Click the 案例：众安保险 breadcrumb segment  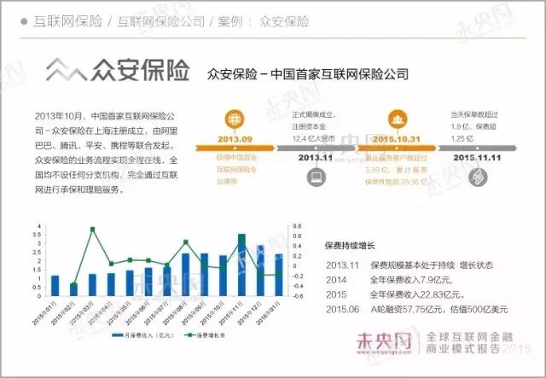point(264,21)
